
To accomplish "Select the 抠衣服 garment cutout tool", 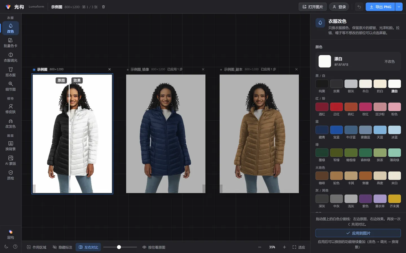I will [x=10, y=72].
